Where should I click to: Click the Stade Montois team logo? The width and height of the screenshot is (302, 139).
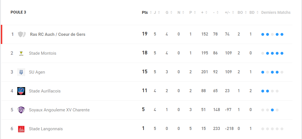pos(21,53)
